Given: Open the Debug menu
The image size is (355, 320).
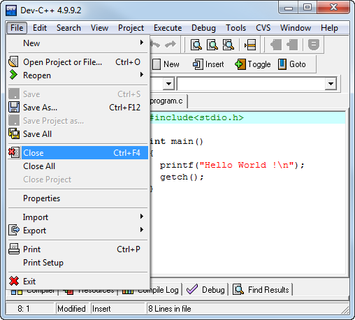Looking at the screenshot, I should (x=203, y=28).
